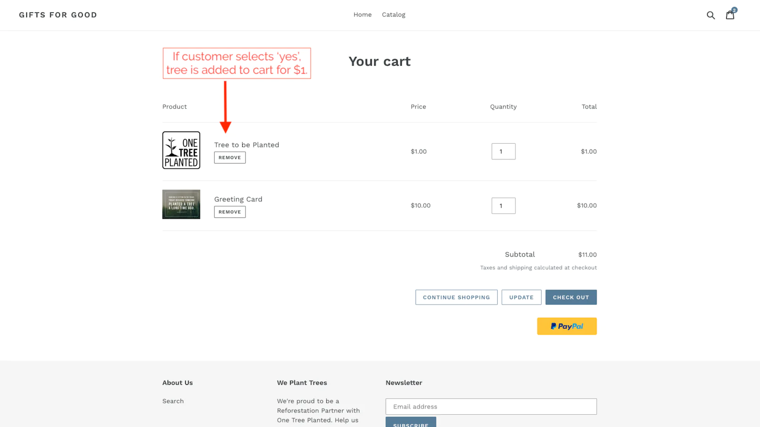This screenshot has height=427, width=760.
Task: Remove Tree to be Planted from cart
Action: [x=230, y=158]
